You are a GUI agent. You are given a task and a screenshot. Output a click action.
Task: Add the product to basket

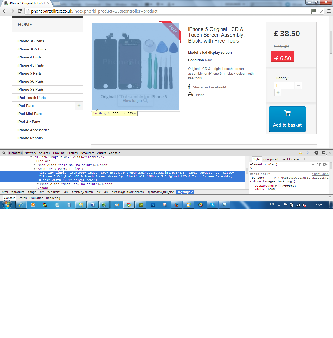click(x=287, y=119)
